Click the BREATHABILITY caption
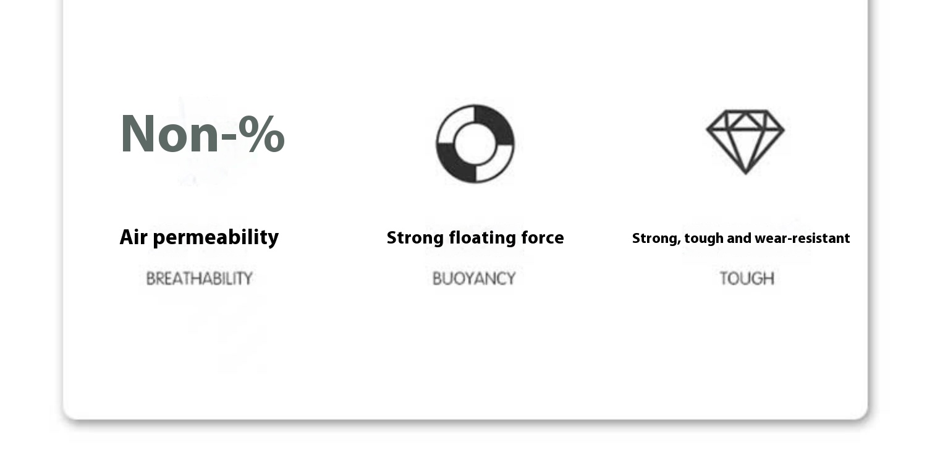The height and width of the screenshot is (471, 927). 199,279
